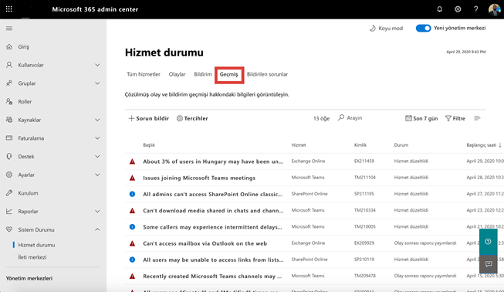Open the settings gear in header
The image size is (504, 292).
pyautogui.click(x=458, y=9)
